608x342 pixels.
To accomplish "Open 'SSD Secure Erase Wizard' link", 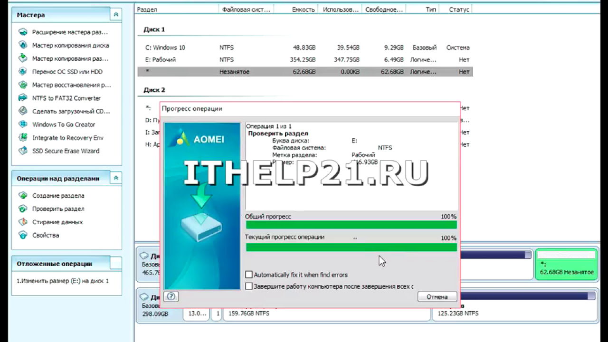I will (66, 151).
